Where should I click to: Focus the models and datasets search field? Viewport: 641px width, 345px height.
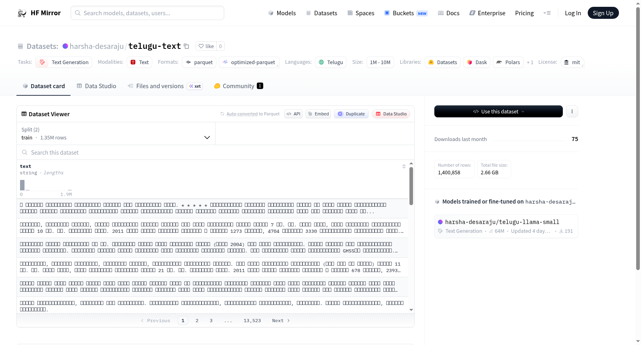147,13
